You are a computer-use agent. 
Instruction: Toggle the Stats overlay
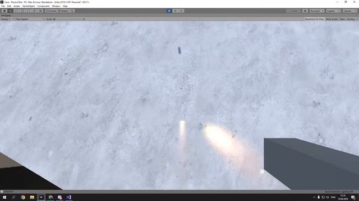pos(342,19)
